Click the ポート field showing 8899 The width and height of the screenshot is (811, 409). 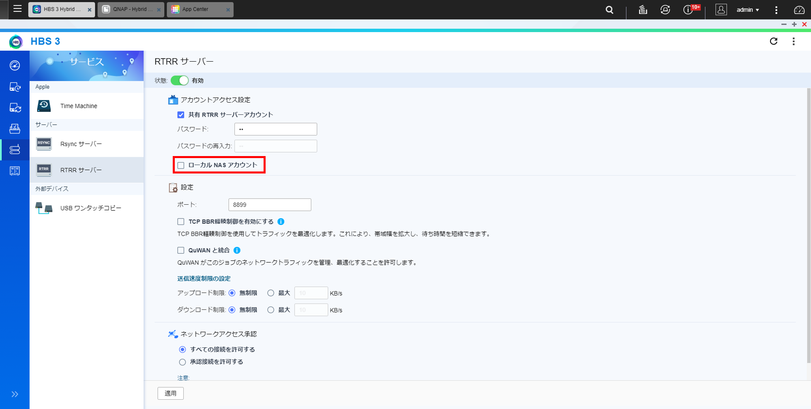pyautogui.click(x=270, y=205)
